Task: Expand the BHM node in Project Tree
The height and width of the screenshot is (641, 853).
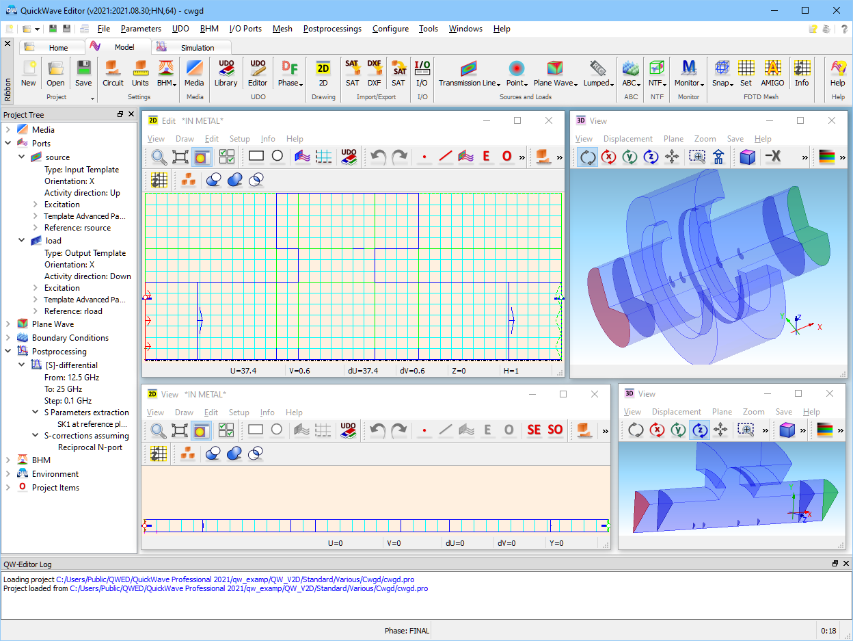Action: 8,460
